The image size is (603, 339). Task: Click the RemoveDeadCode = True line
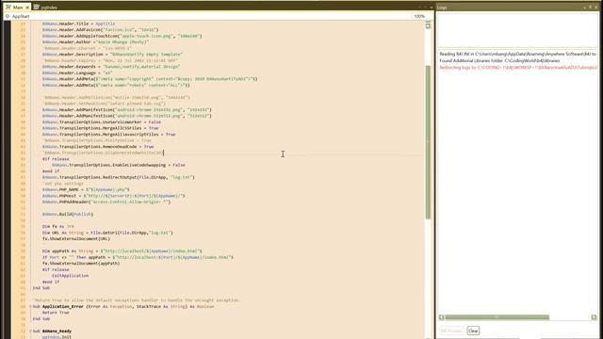click(x=98, y=147)
